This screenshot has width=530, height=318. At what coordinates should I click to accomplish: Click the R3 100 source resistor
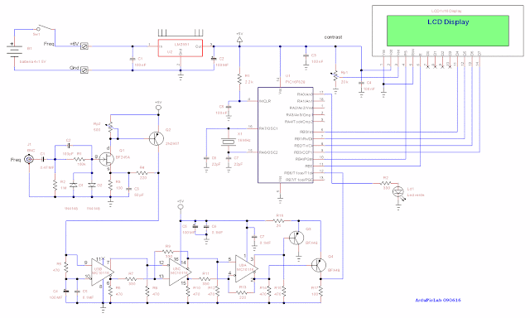coord(110,185)
